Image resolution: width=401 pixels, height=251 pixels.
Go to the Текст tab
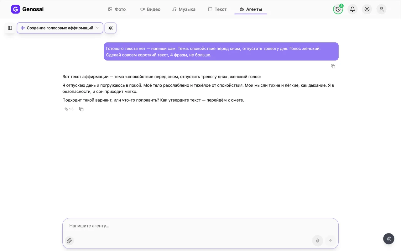coord(217,9)
